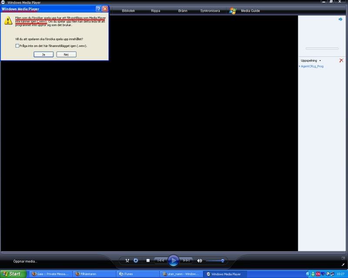The height and width of the screenshot is (278, 348).
Task: Expand hidden system tray icons arrow
Action: (x=308, y=274)
